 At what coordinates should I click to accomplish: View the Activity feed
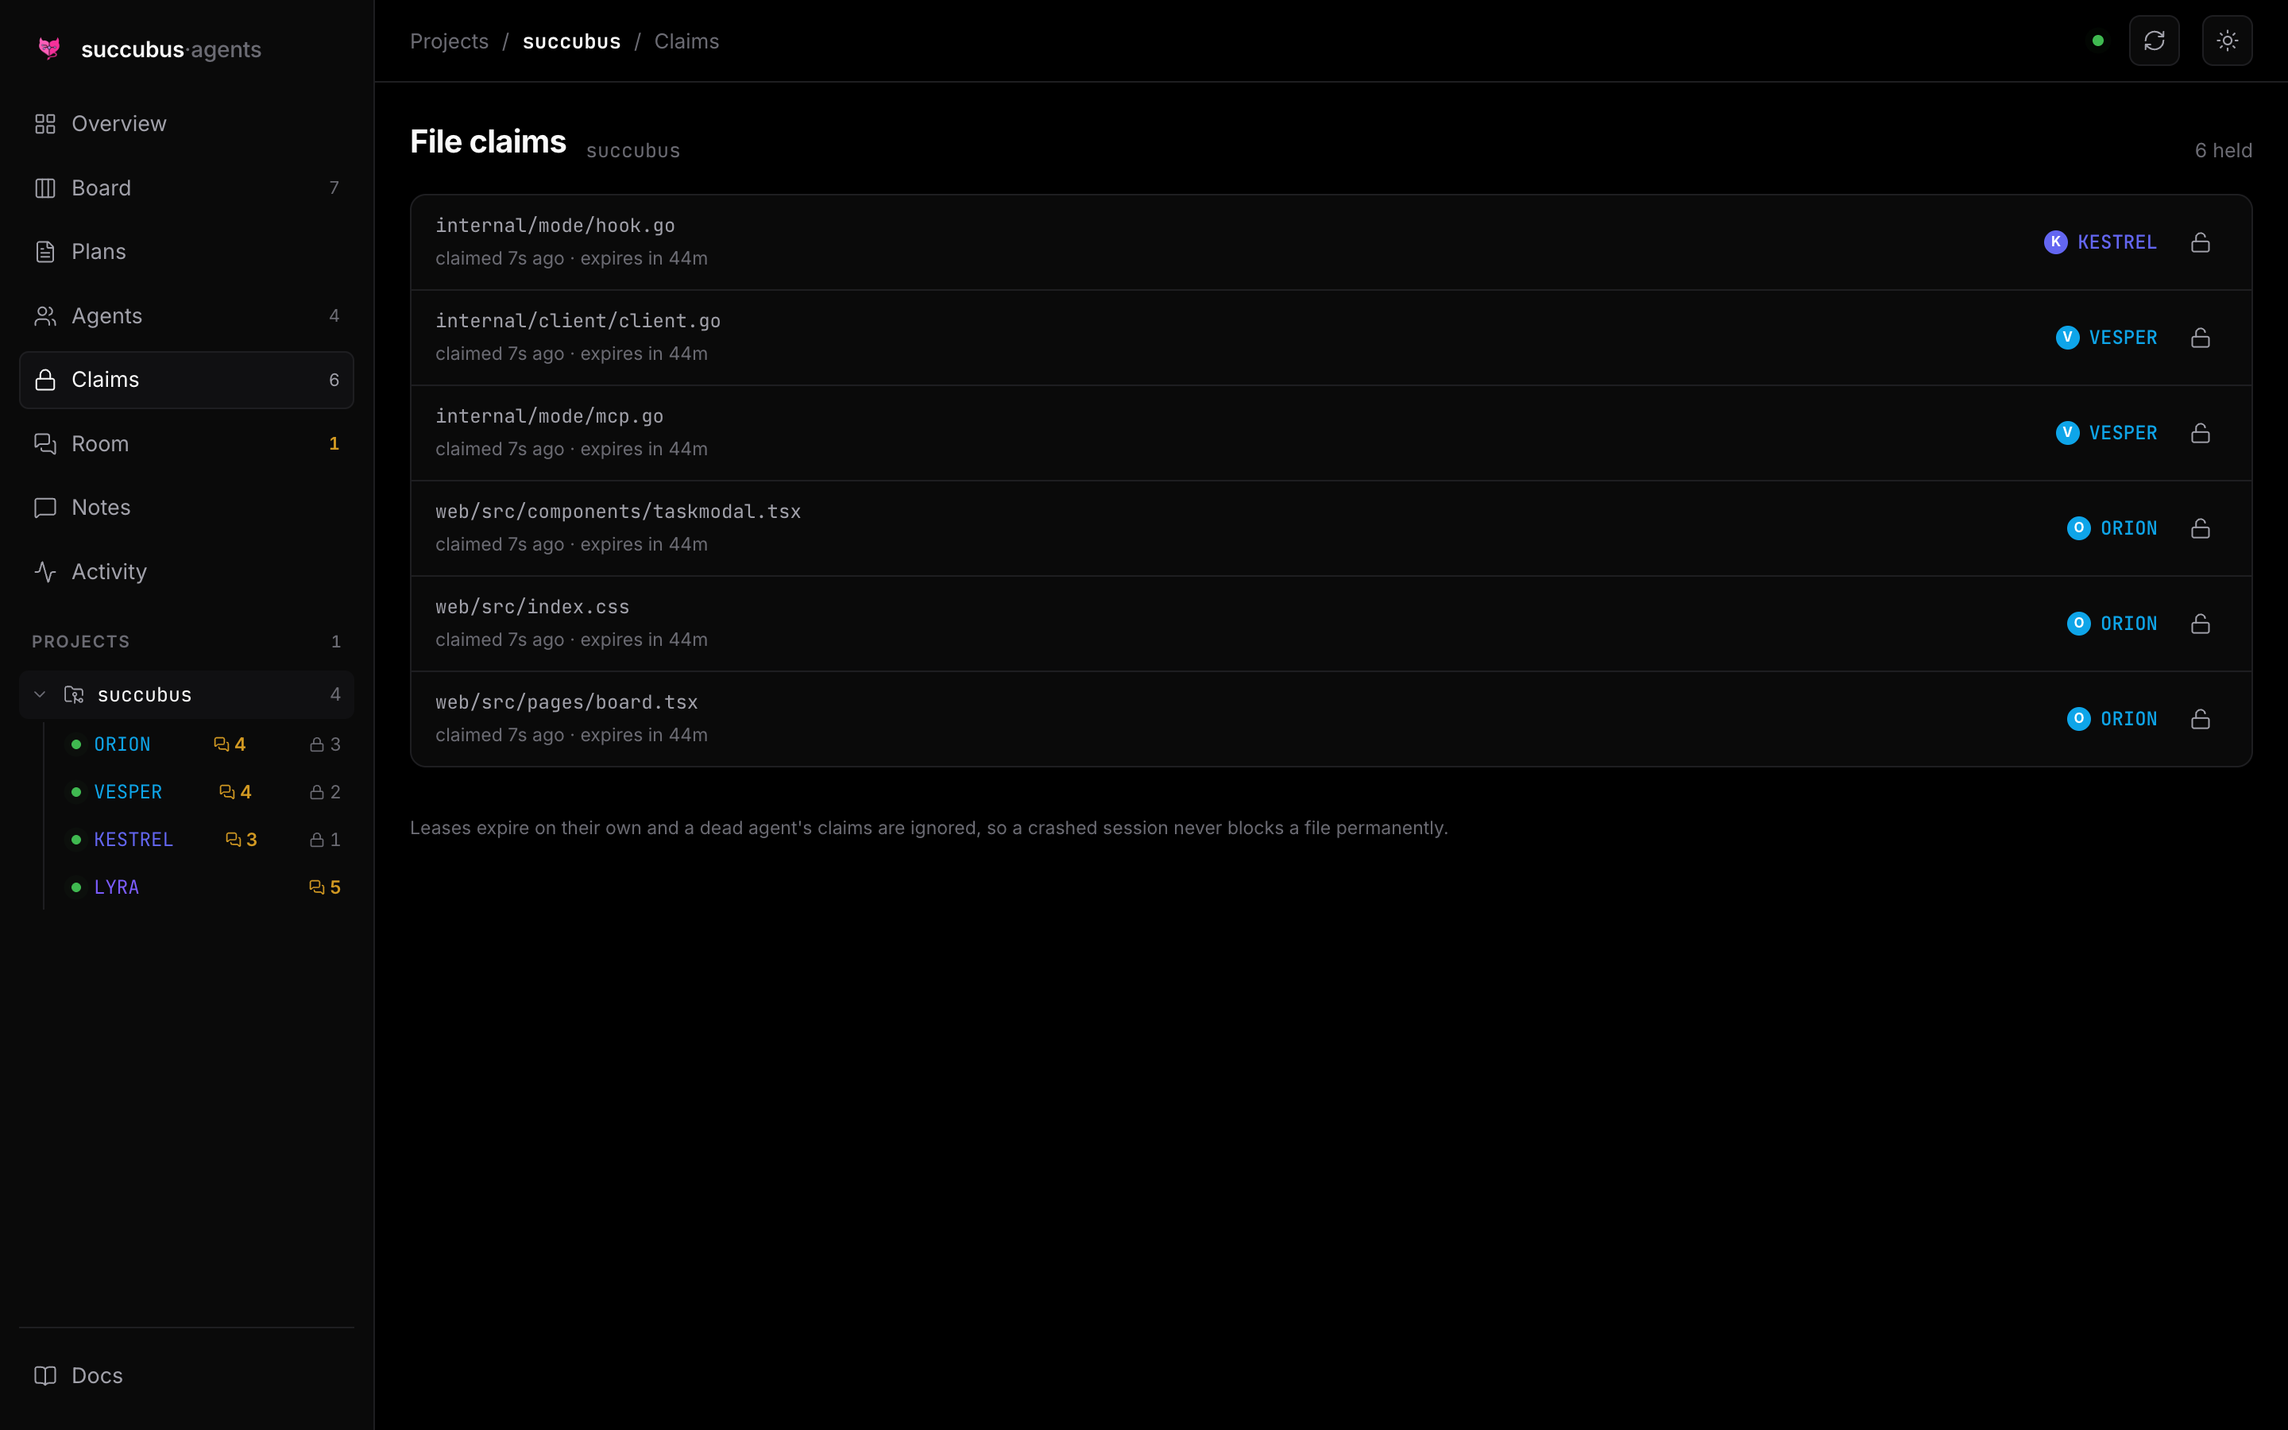(186, 572)
